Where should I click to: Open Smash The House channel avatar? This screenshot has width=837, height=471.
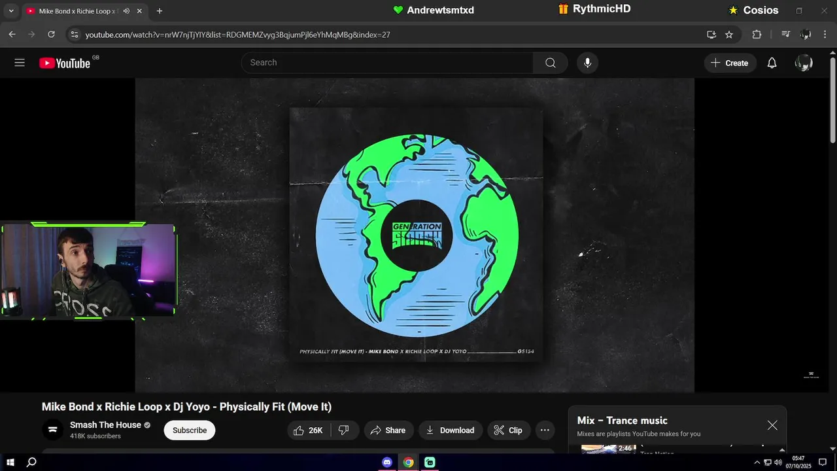tap(53, 430)
